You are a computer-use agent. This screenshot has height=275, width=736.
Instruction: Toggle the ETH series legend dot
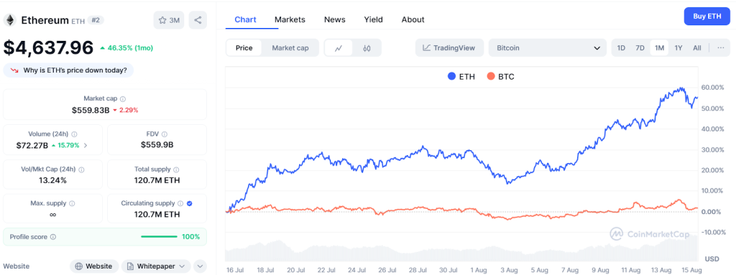tap(452, 77)
